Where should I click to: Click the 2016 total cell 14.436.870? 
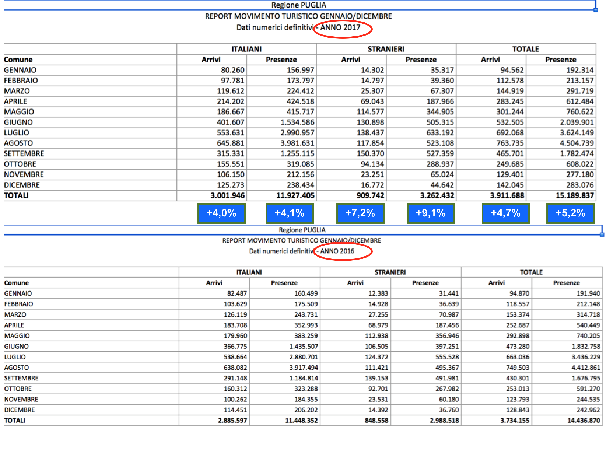pos(583,421)
